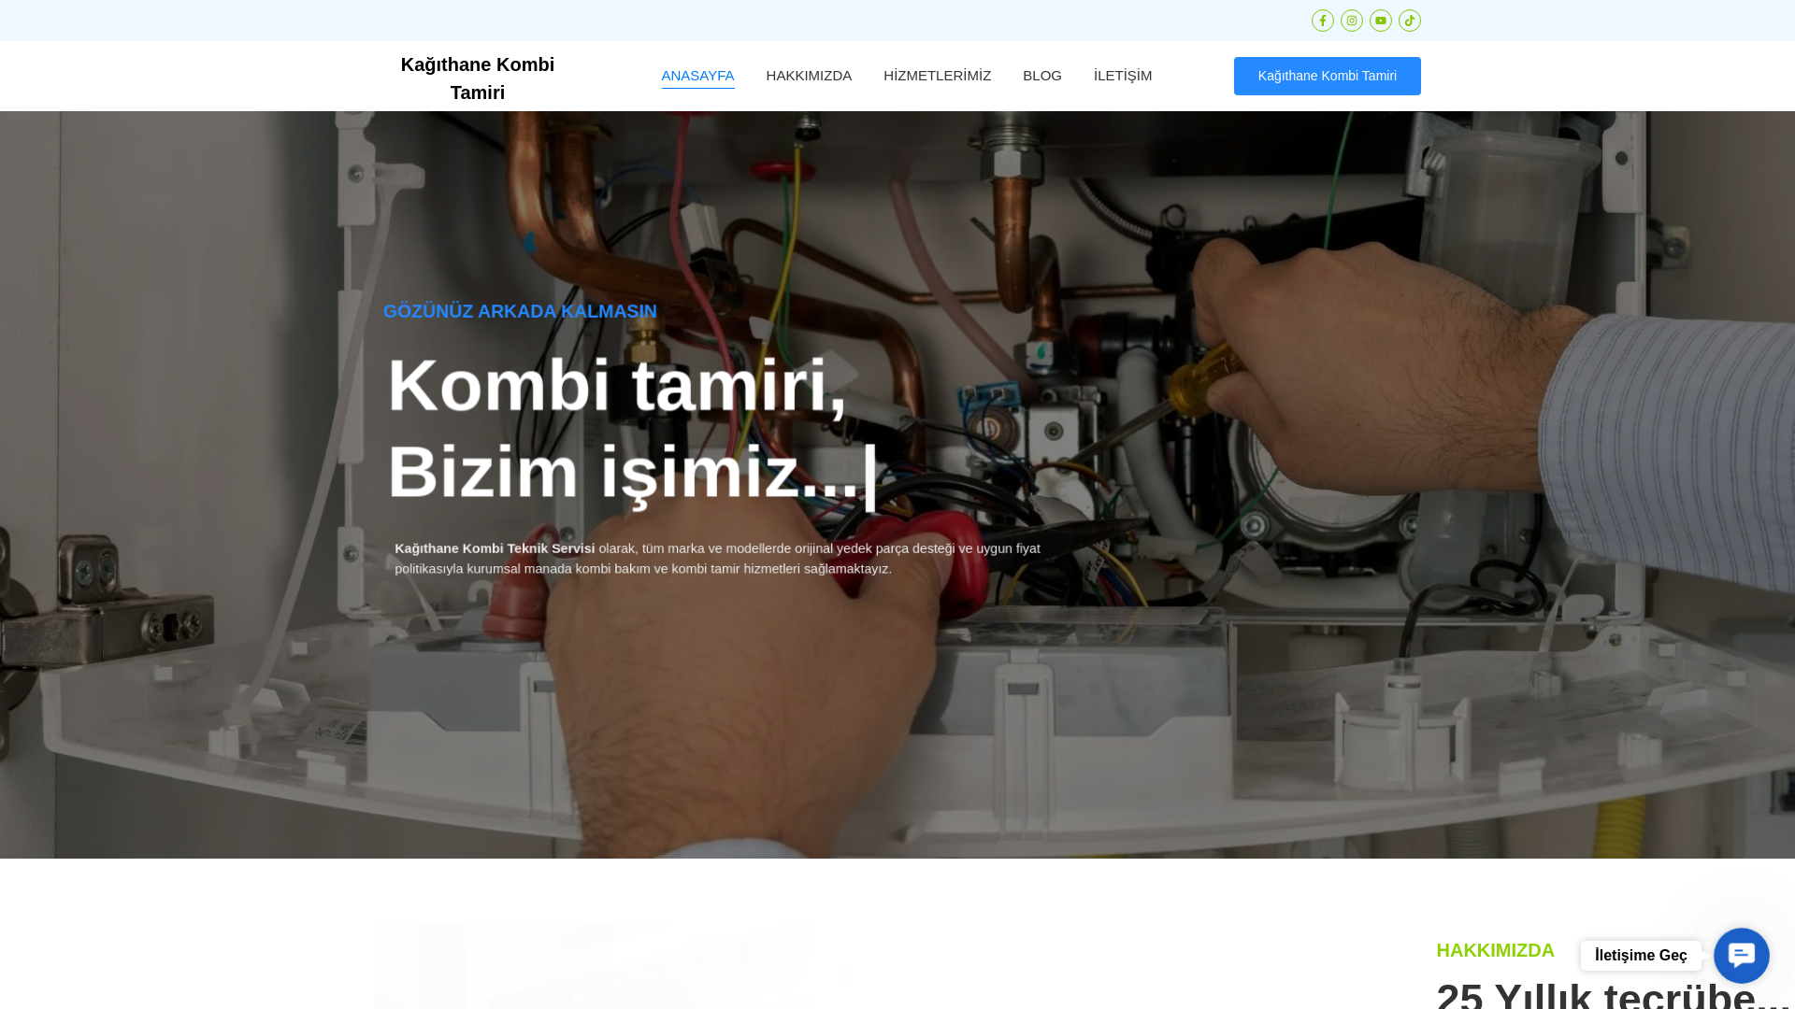Open the BLOG menu item
Screen dimensions: 1795x1009
pyautogui.click(x=1041, y=76)
